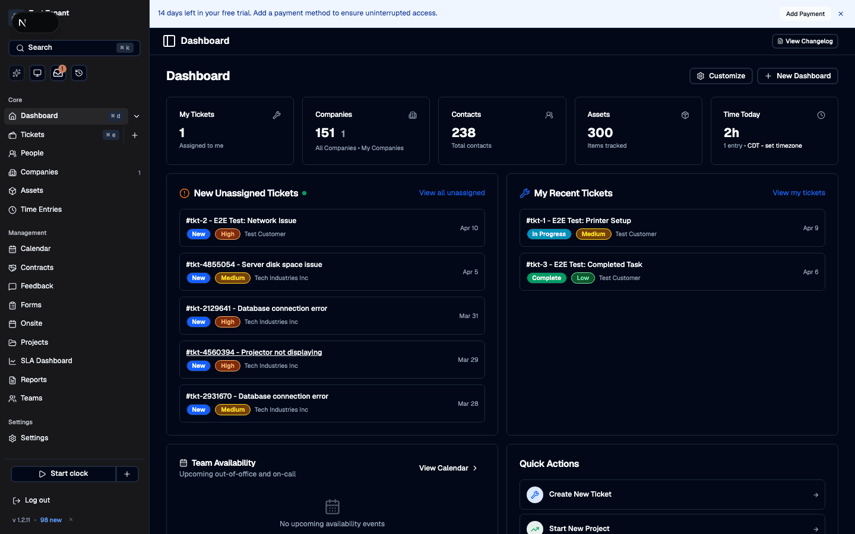This screenshot has height=534, width=855.
Task: Click the history clock icon in sidebar
Action: coord(79,72)
